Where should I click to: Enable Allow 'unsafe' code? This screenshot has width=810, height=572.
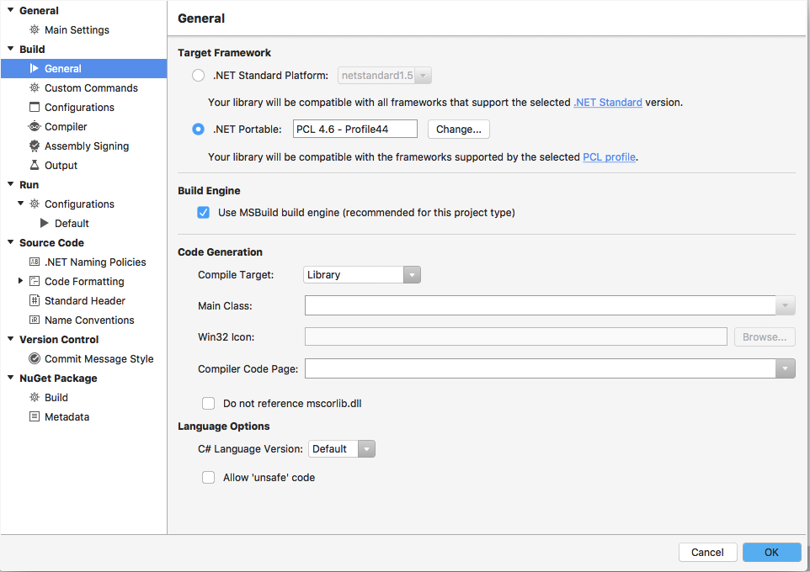click(x=208, y=477)
